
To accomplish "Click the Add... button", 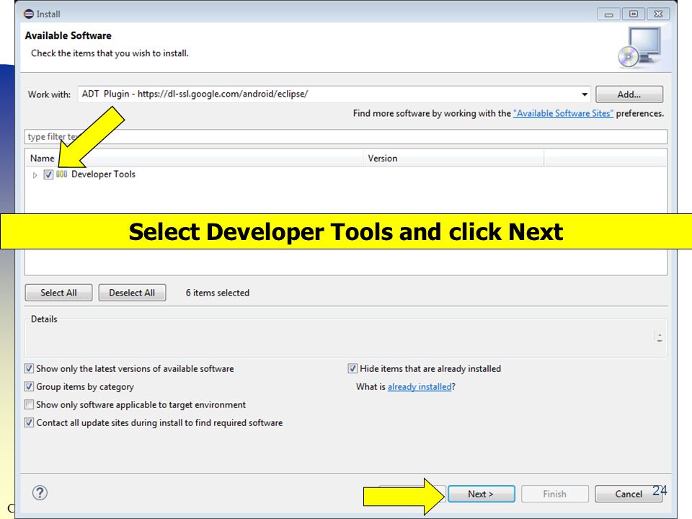I will 629,94.
